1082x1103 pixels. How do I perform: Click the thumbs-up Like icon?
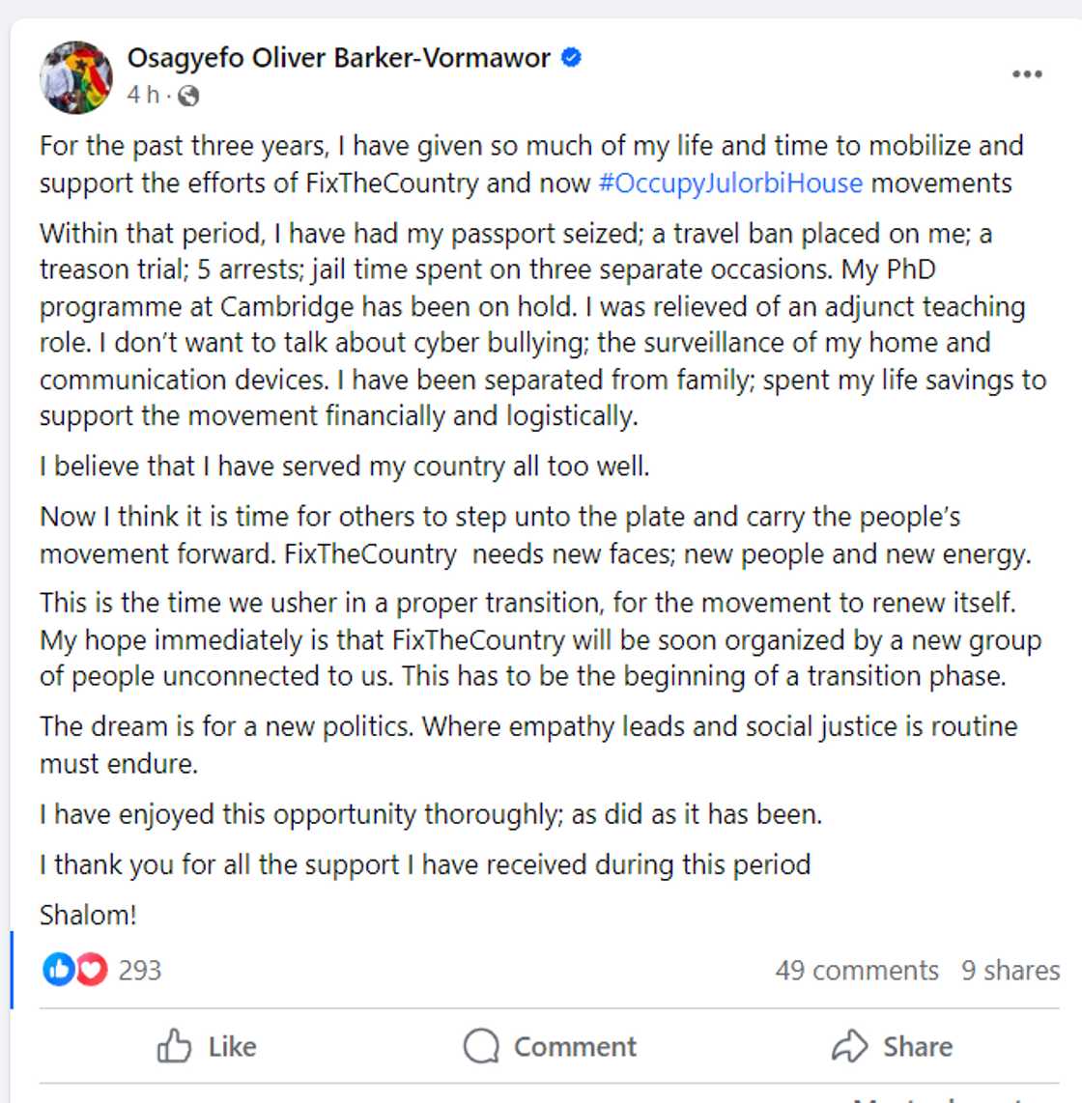(174, 1046)
